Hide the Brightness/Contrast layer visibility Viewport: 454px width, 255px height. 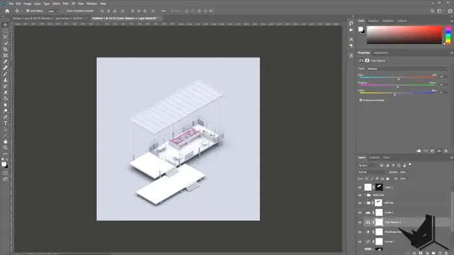click(x=360, y=232)
